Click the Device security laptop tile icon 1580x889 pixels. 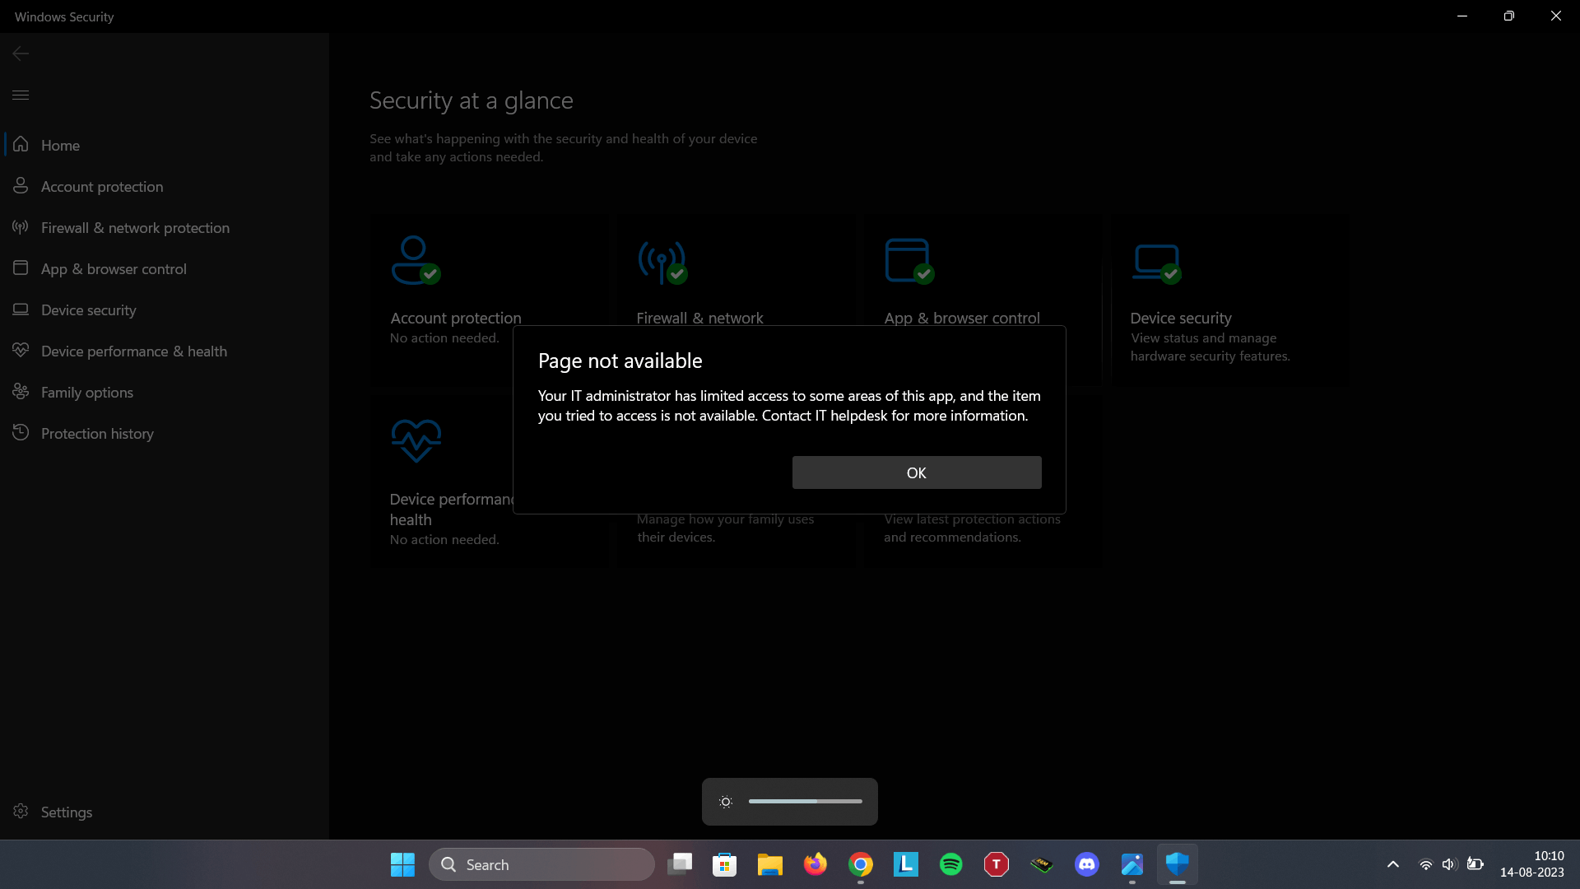[x=1156, y=263]
